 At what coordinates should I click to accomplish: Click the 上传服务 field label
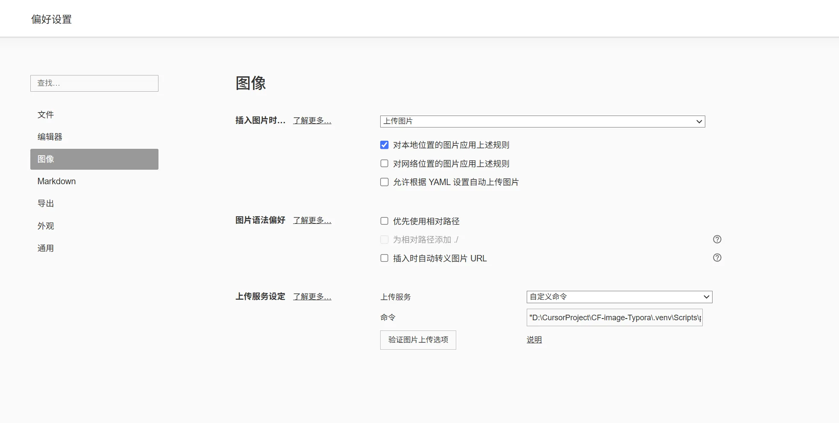396,297
